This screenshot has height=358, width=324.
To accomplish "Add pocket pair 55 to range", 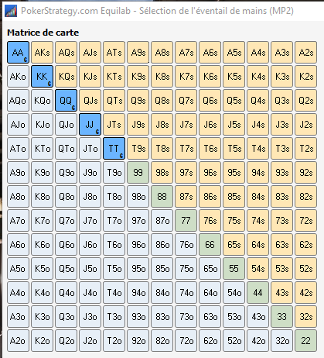I will [234, 269].
